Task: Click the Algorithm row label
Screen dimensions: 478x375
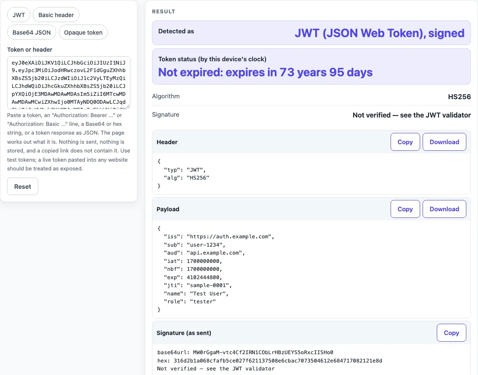Action: [x=166, y=96]
